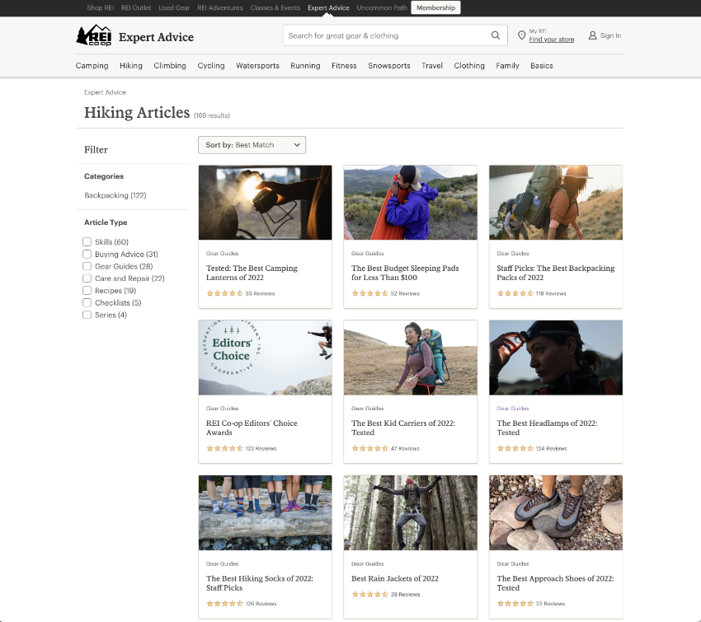The height and width of the screenshot is (622, 701).
Task: Click the approach shoes thumbnail image
Action: click(x=556, y=512)
